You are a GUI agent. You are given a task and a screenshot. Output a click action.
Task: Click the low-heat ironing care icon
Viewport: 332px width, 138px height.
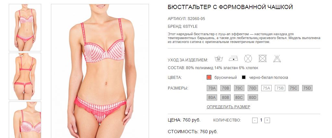pos(233,58)
